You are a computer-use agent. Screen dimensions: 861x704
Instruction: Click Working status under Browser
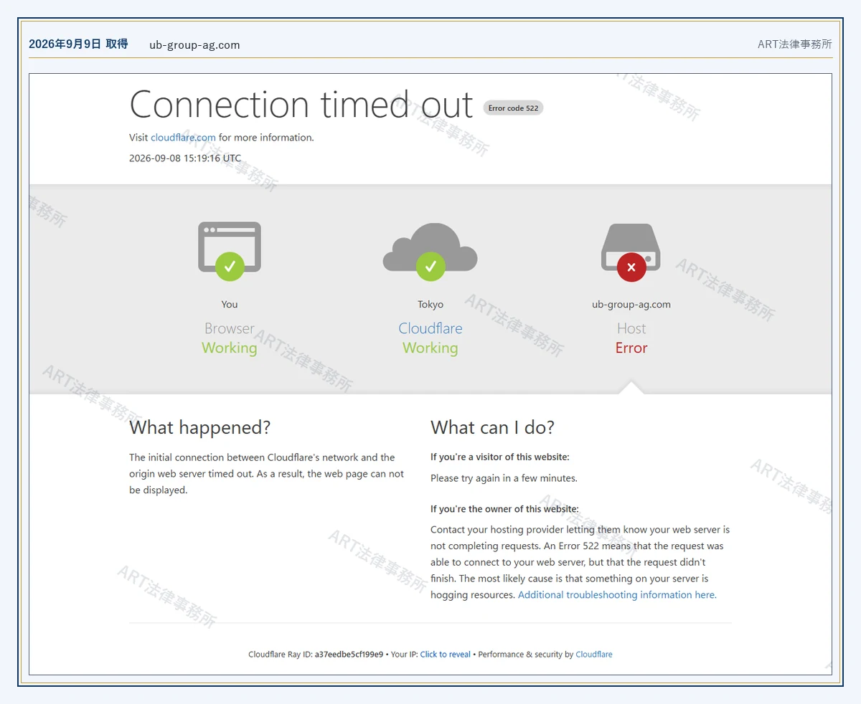click(x=230, y=348)
